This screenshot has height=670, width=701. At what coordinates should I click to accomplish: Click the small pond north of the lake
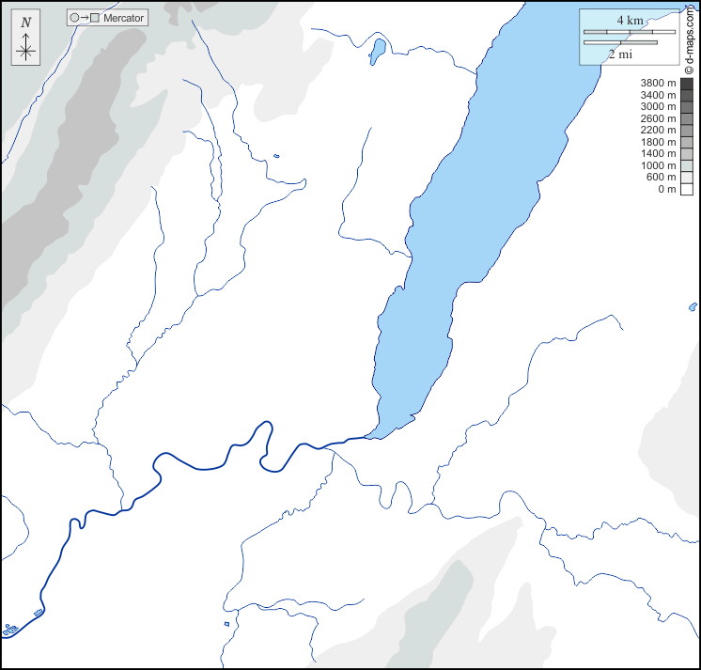[378, 51]
